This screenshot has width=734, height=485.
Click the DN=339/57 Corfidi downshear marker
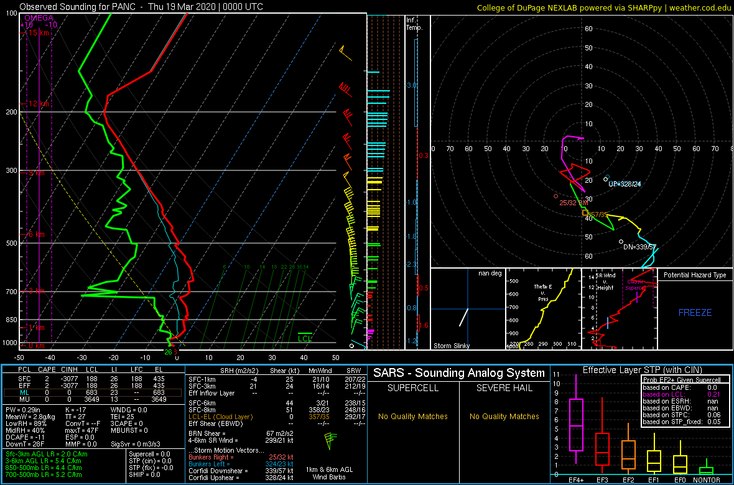point(621,241)
